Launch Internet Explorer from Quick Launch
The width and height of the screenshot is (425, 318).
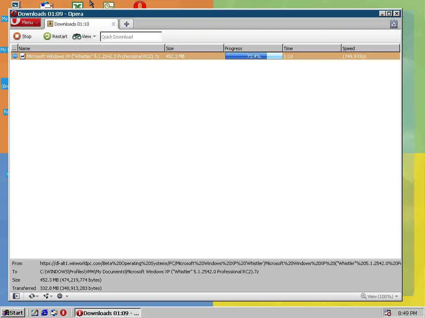[x=44, y=313]
